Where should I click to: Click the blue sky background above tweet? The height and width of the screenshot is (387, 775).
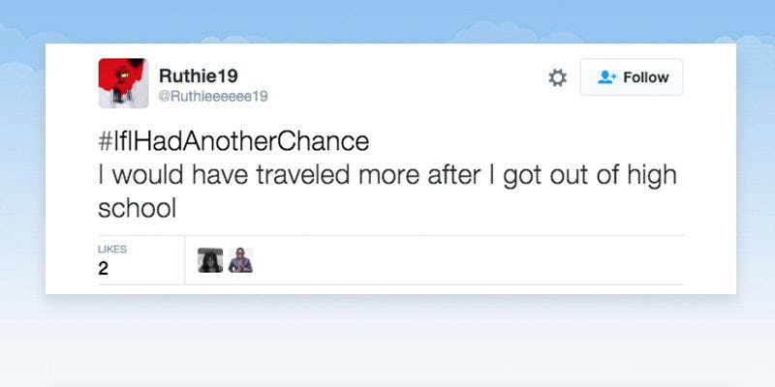pos(387,19)
